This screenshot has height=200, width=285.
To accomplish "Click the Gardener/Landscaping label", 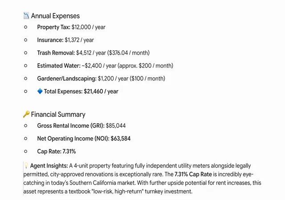I will pyautogui.click(x=67, y=79).
